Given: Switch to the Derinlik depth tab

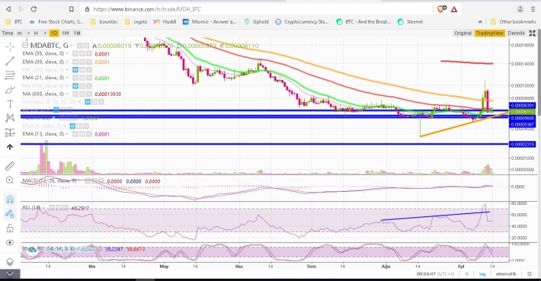Looking at the screenshot, I should [516, 33].
